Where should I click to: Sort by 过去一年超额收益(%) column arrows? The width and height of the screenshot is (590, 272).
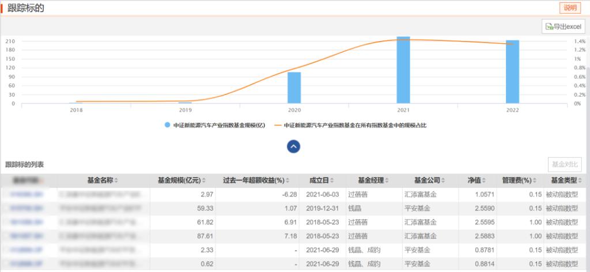(x=288, y=181)
